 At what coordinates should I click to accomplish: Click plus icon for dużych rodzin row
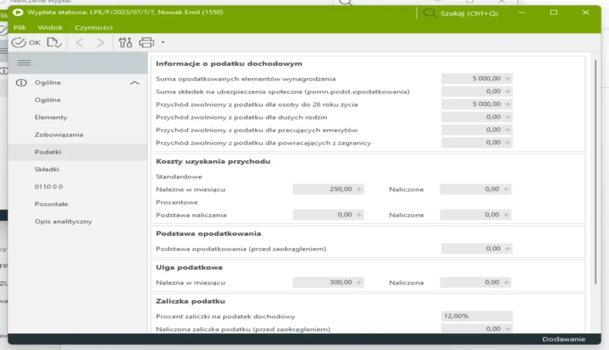(x=507, y=117)
